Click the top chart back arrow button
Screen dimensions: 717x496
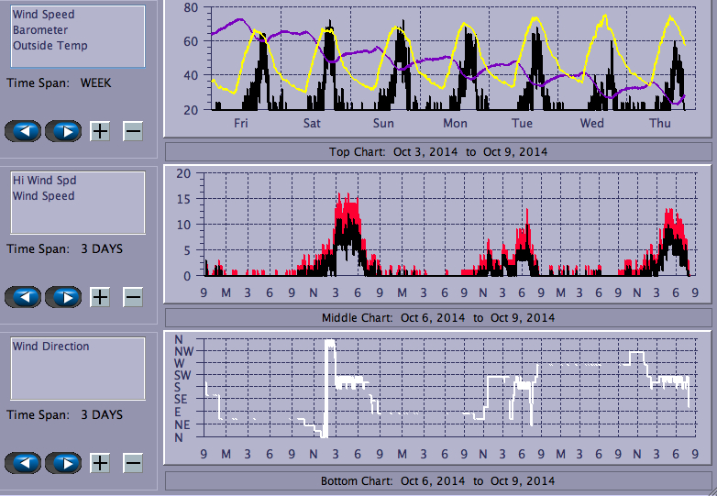click(x=23, y=131)
